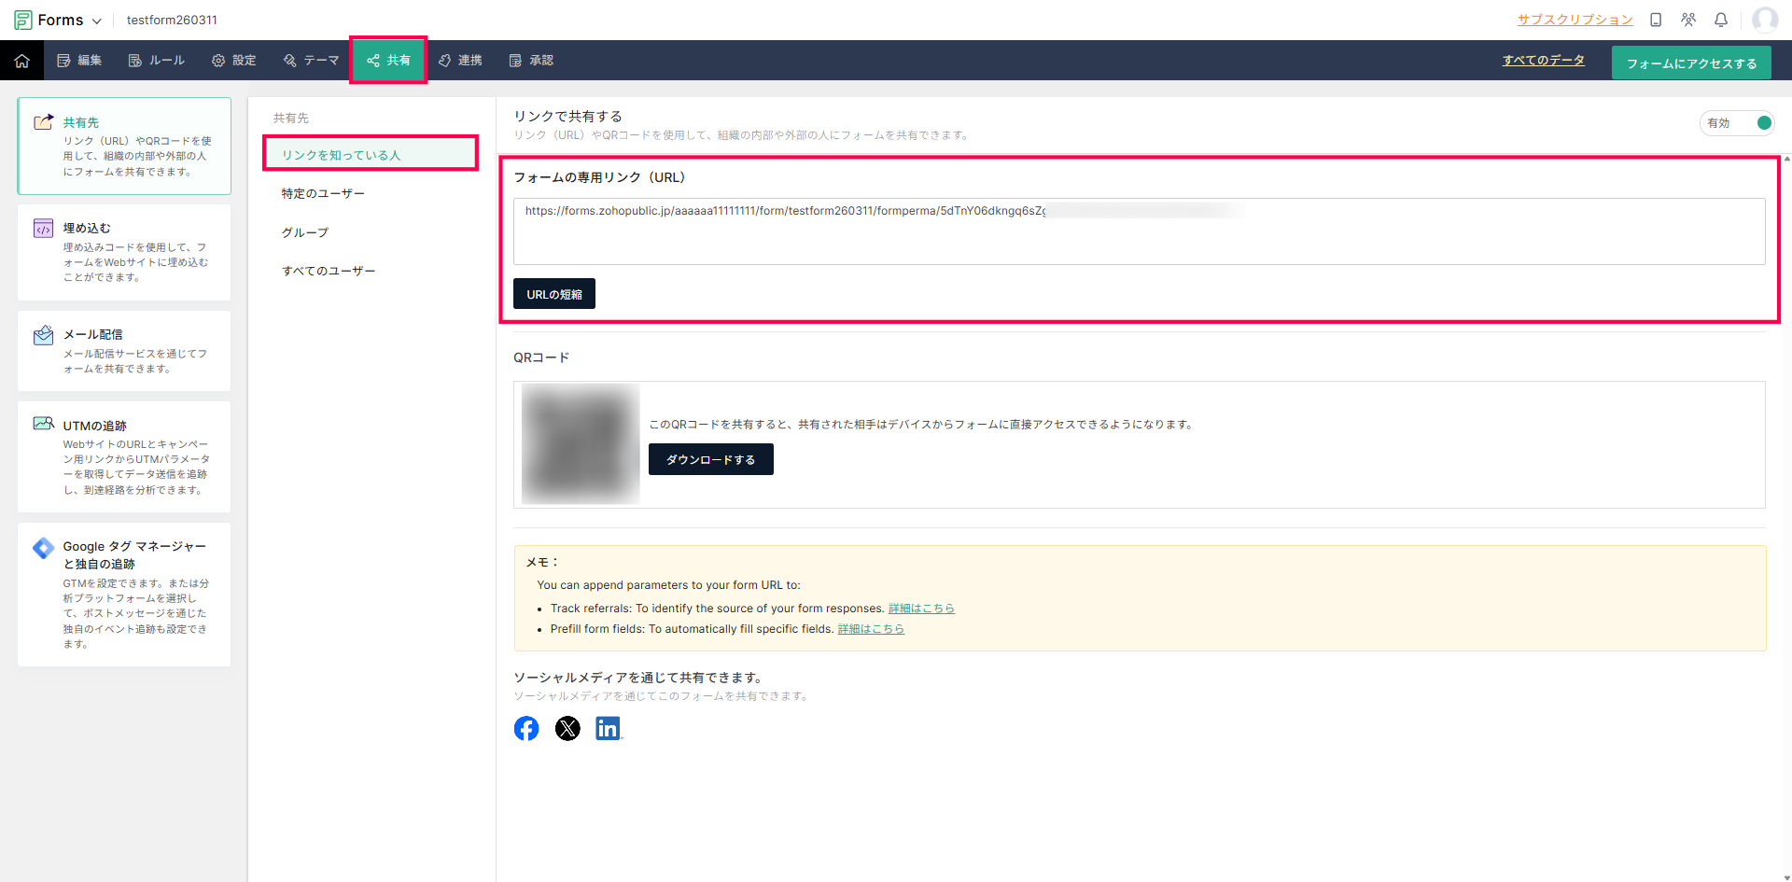Click the form permalink URL field
This screenshot has width=1792, height=882.
[1139, 231]
